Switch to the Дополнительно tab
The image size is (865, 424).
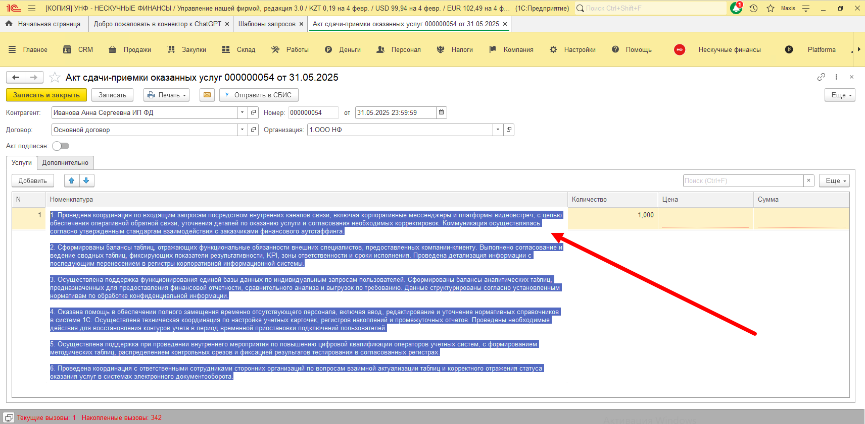[x=65, y=162]
